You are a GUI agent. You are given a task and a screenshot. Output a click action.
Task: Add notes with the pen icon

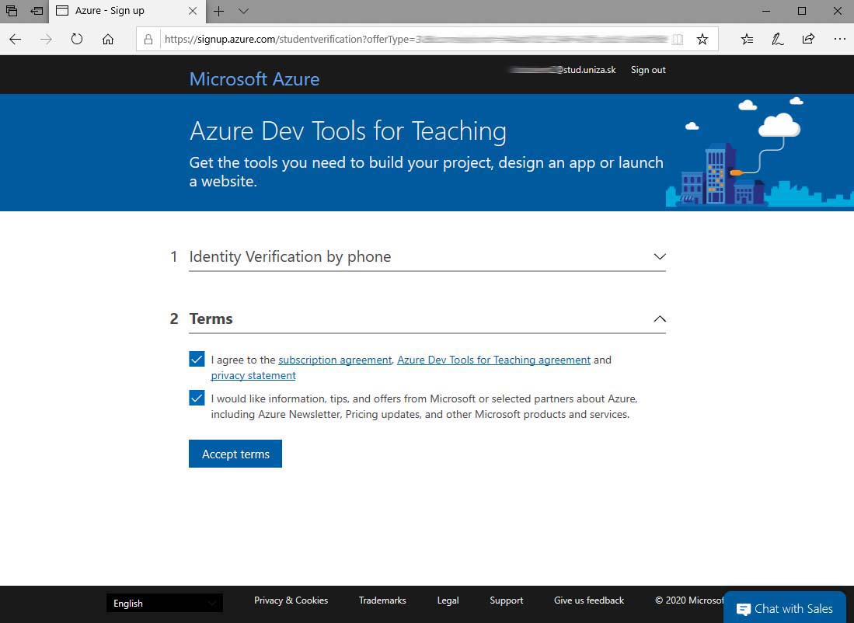pos(778,39)
